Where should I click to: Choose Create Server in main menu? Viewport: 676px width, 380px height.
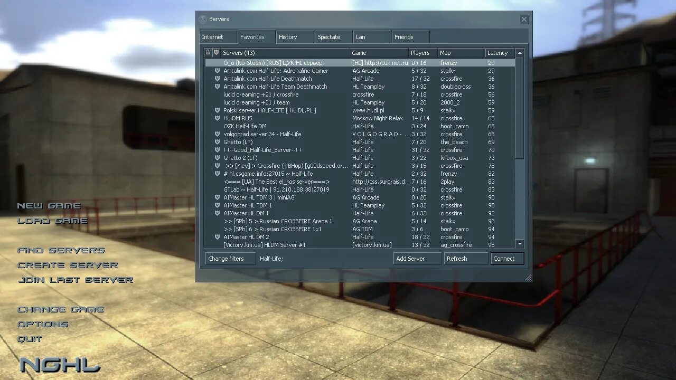coord(68,265)
